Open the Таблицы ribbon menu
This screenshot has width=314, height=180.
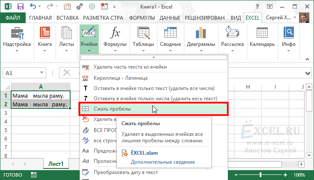(x=143, y=39)
